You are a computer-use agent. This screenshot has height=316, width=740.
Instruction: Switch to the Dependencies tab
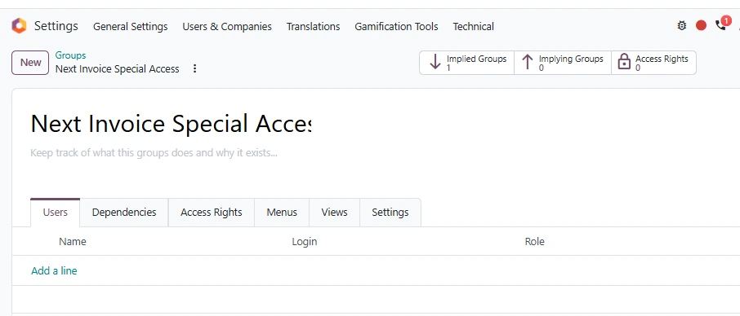(x=124, y=213)
